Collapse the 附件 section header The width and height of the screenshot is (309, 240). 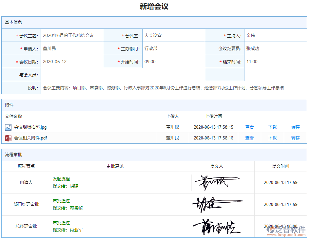[x=9, y=105]
